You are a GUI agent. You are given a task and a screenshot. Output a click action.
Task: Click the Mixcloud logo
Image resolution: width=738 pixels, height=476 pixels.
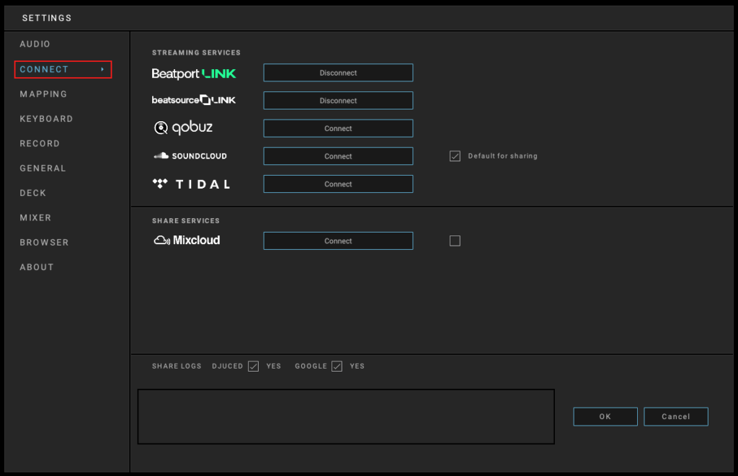click(187, 241)
